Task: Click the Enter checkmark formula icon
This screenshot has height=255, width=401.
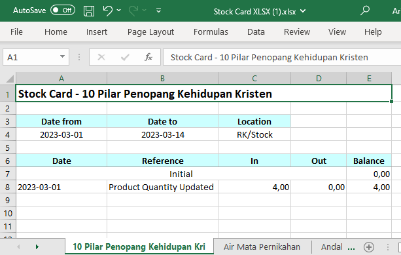Action: point(125,57)
